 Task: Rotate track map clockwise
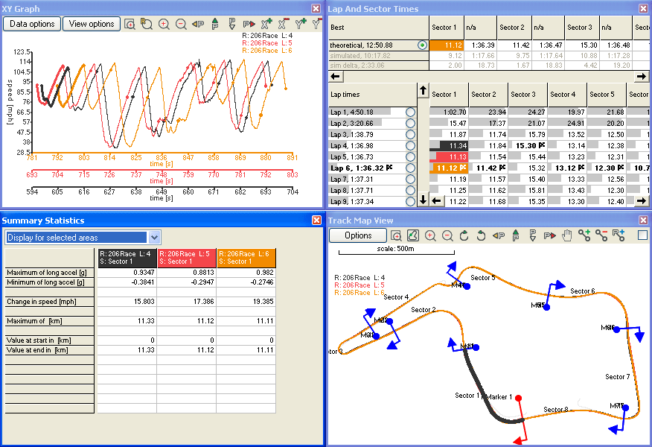click(464, 235)
